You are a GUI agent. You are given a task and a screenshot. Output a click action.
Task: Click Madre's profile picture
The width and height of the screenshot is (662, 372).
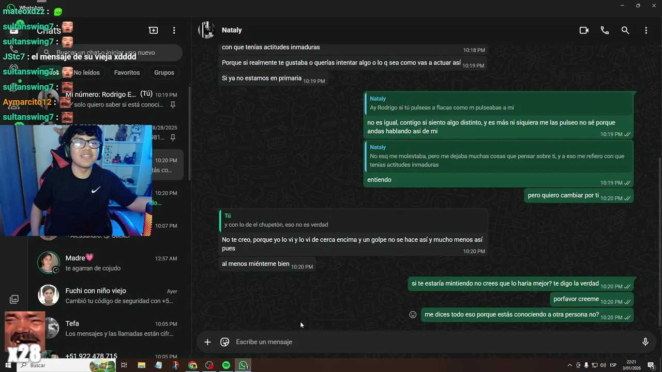tap(48, 262)
